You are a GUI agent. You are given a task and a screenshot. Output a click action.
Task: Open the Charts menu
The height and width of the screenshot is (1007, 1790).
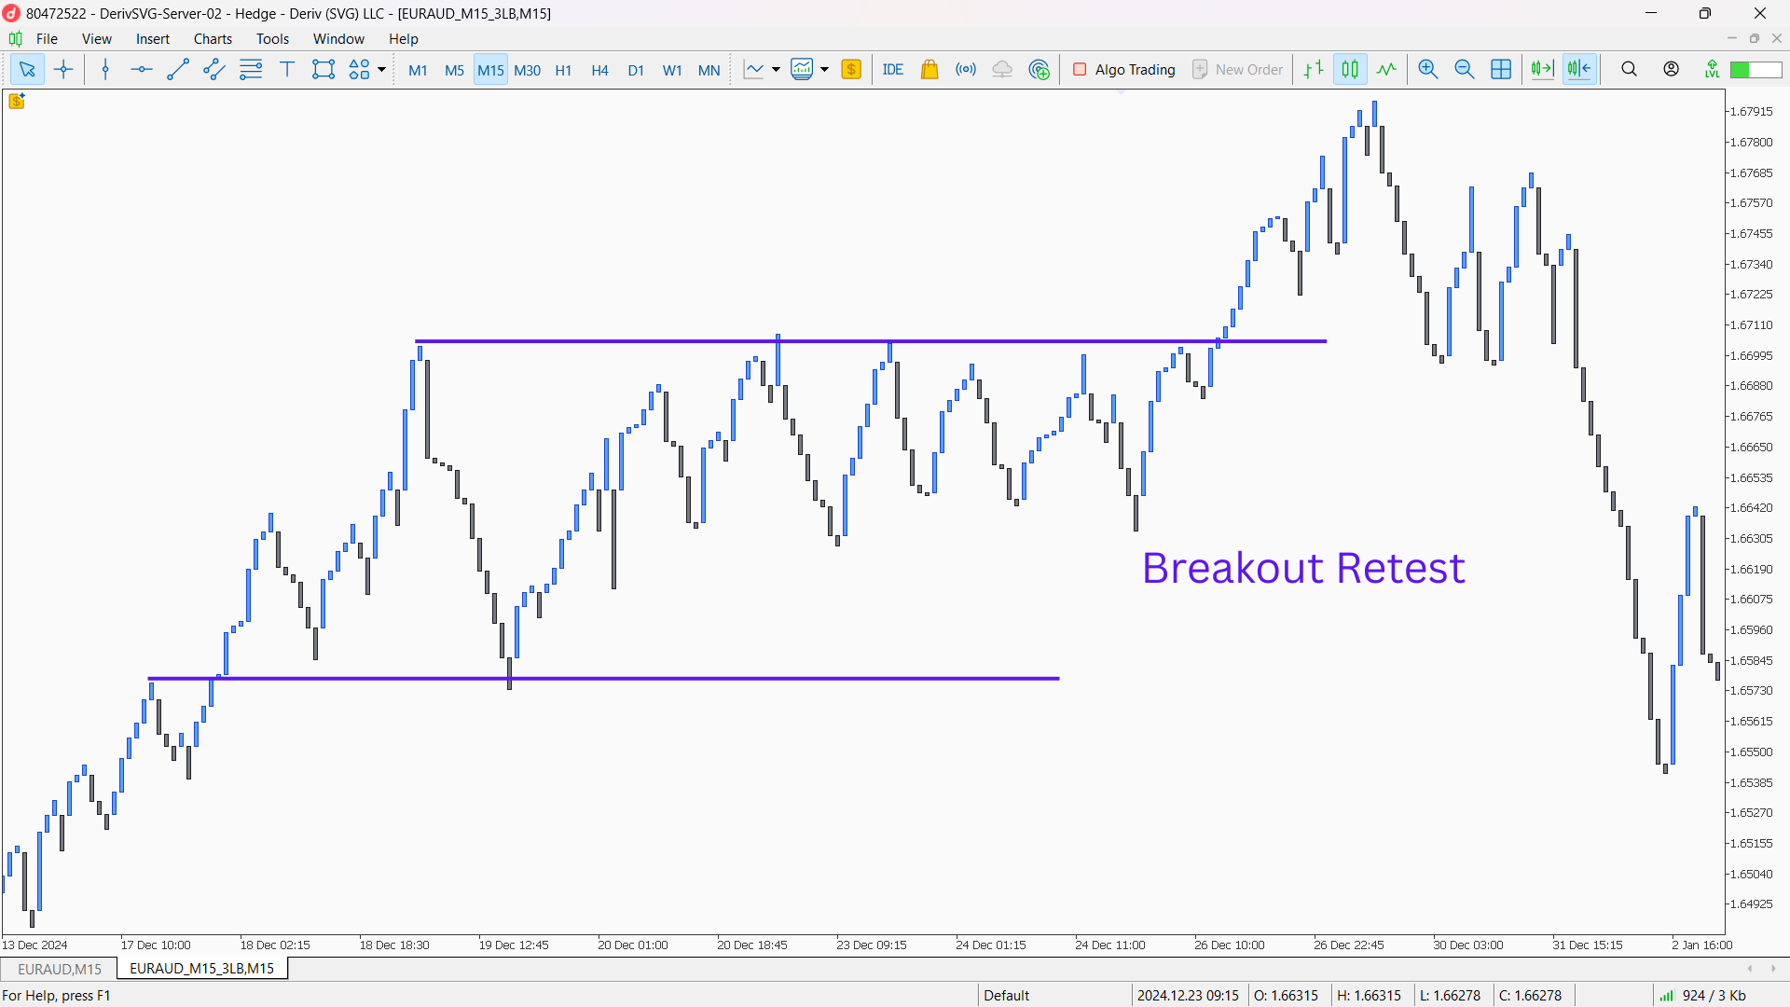[213, 38]
